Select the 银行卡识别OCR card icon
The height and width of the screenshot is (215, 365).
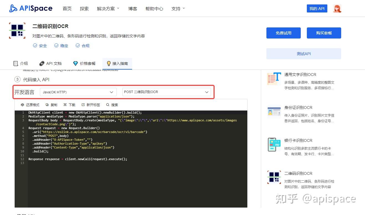tap(274, 144)
